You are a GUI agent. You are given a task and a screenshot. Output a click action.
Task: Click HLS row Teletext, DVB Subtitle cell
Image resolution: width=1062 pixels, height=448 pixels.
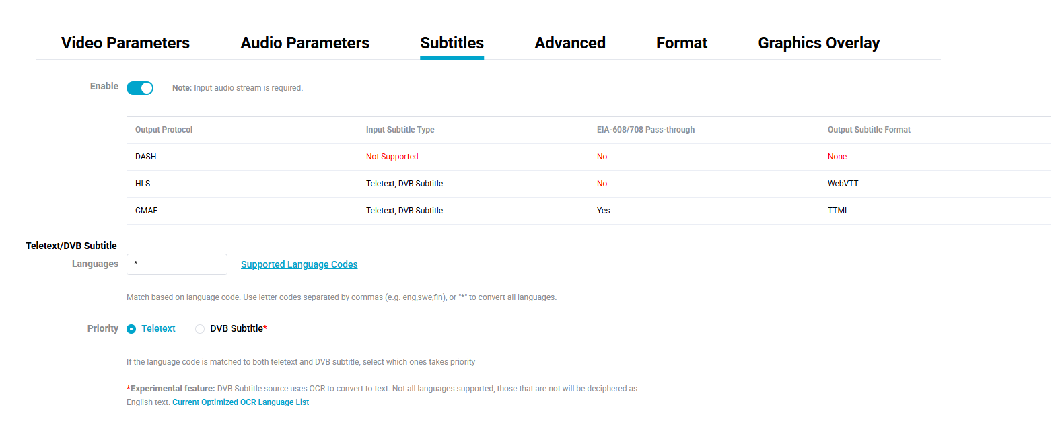(404, 184)
